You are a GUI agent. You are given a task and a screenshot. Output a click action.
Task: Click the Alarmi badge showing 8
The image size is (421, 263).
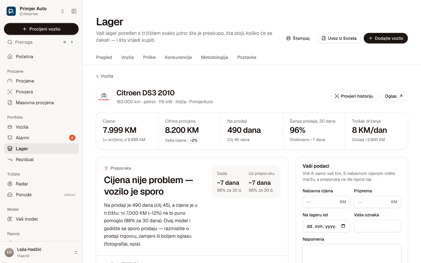coord(72,138)
